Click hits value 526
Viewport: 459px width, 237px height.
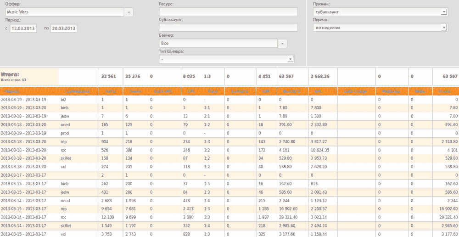tap(105, 150)
